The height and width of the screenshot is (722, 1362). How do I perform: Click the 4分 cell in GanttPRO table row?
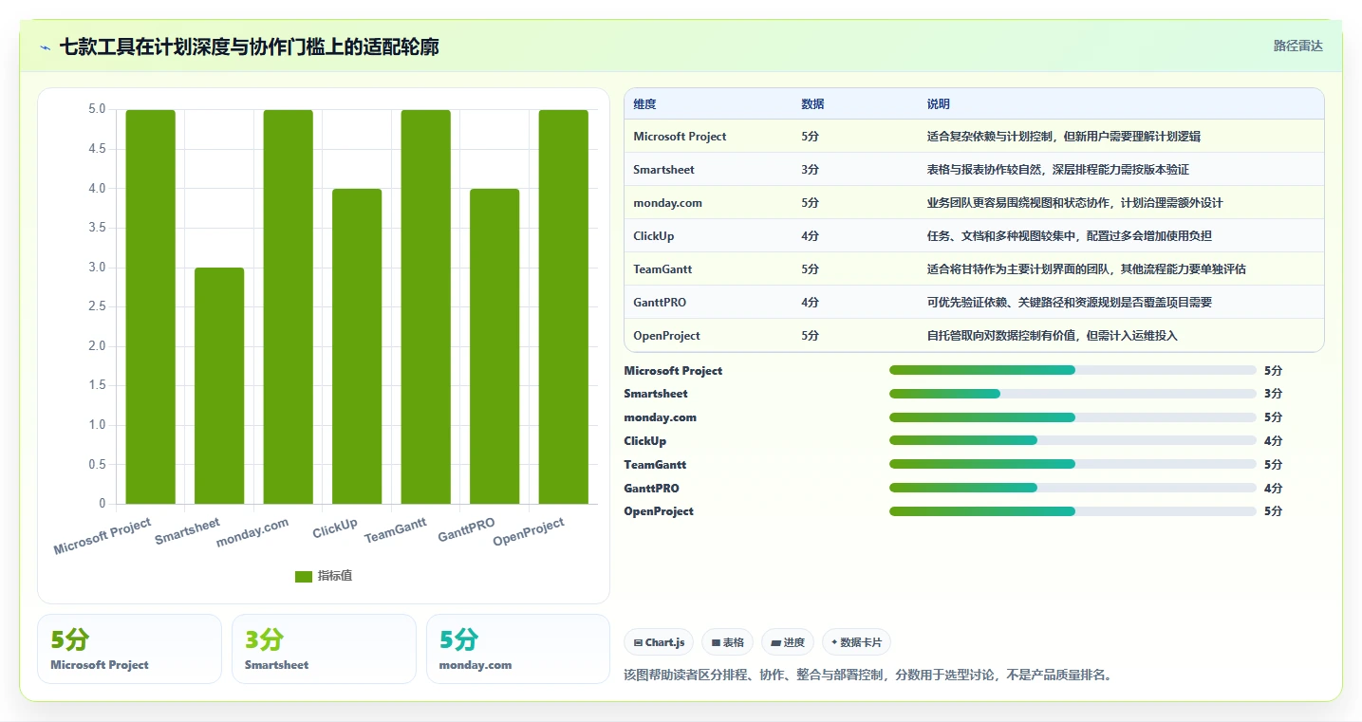point(810,303)
